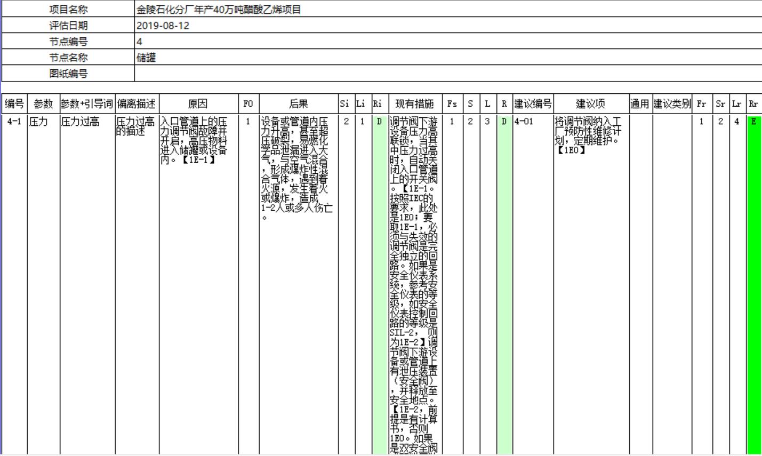Select the node name value 储罐
This screenshot has width=762, height=456.
pyautogui.click(x=146, y=58)
